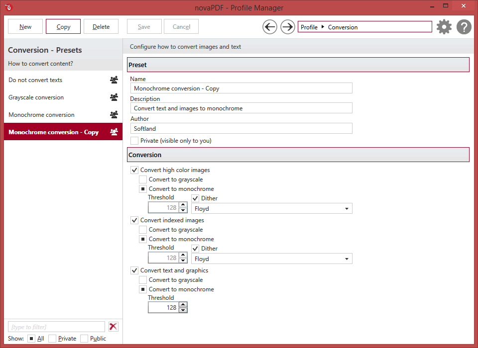Open settings via the gear icon
Image resolution: width=478 pixels, height=348 pixels.
point(444,27)
